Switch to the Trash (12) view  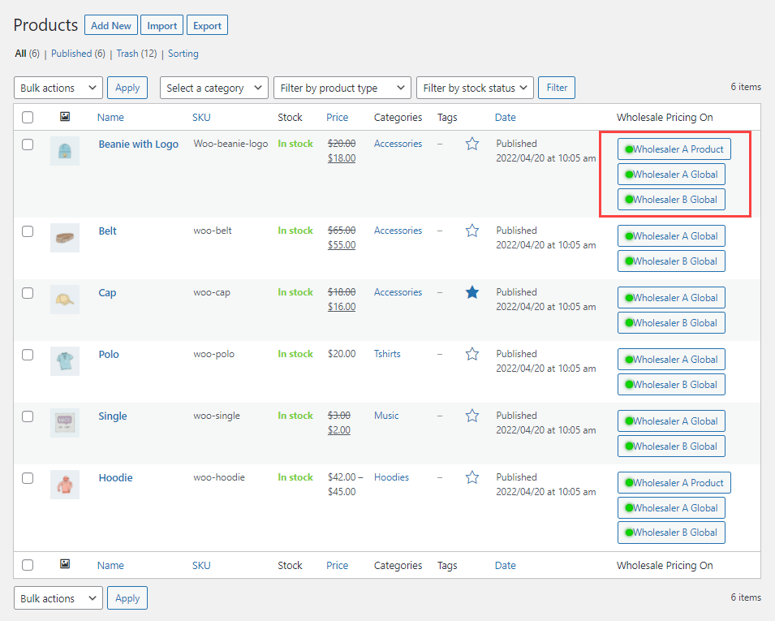136,54
